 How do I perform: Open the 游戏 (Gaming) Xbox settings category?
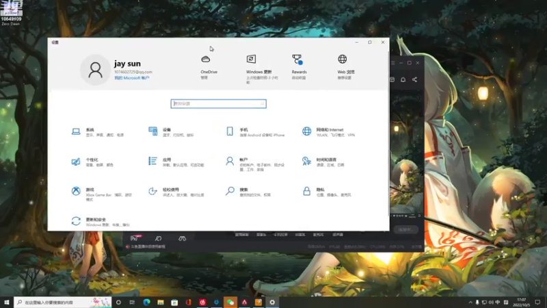102,194
